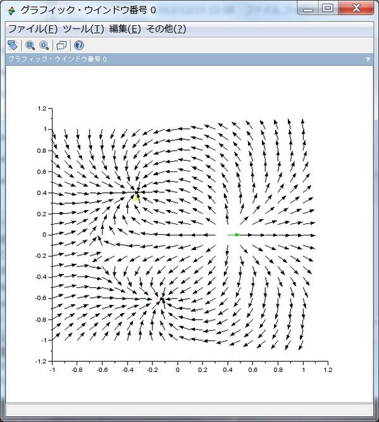The width and height of the screenshot is (379, 422).
Task: Open the その他(?) menu
Action: click(166, 29)
